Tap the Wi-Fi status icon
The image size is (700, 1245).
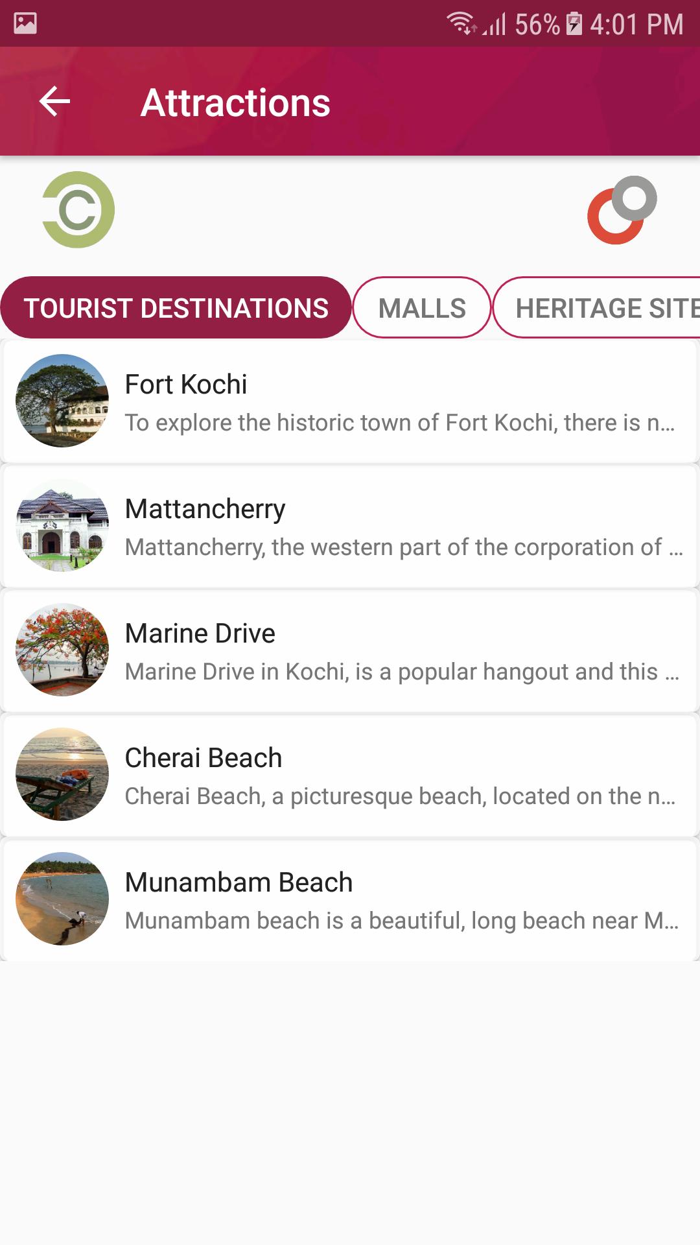[461, 23]
